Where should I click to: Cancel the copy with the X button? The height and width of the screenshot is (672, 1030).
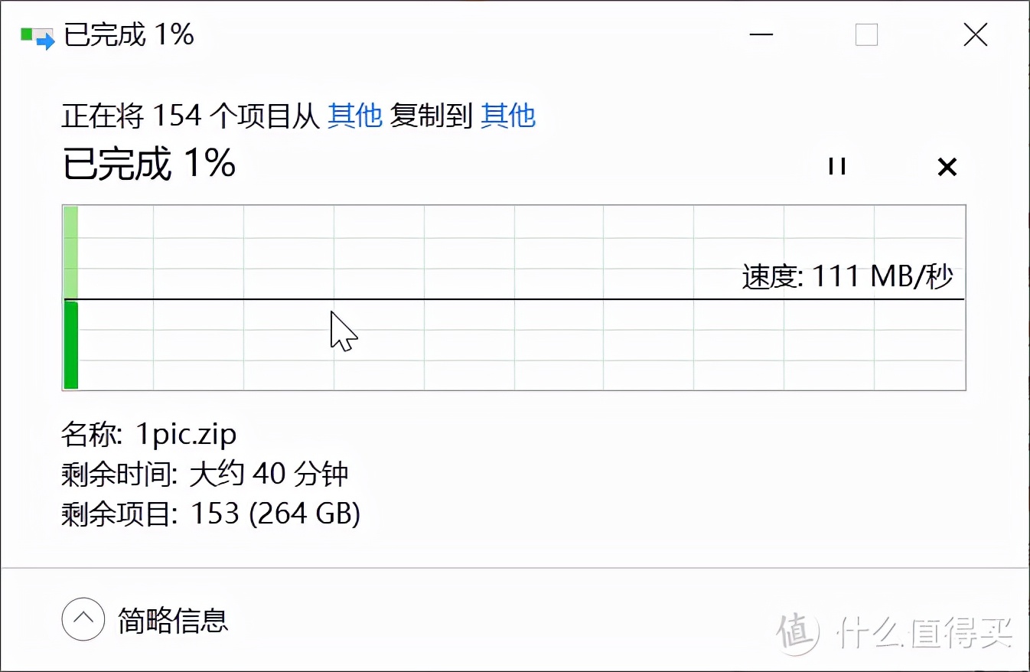(947, 166)
